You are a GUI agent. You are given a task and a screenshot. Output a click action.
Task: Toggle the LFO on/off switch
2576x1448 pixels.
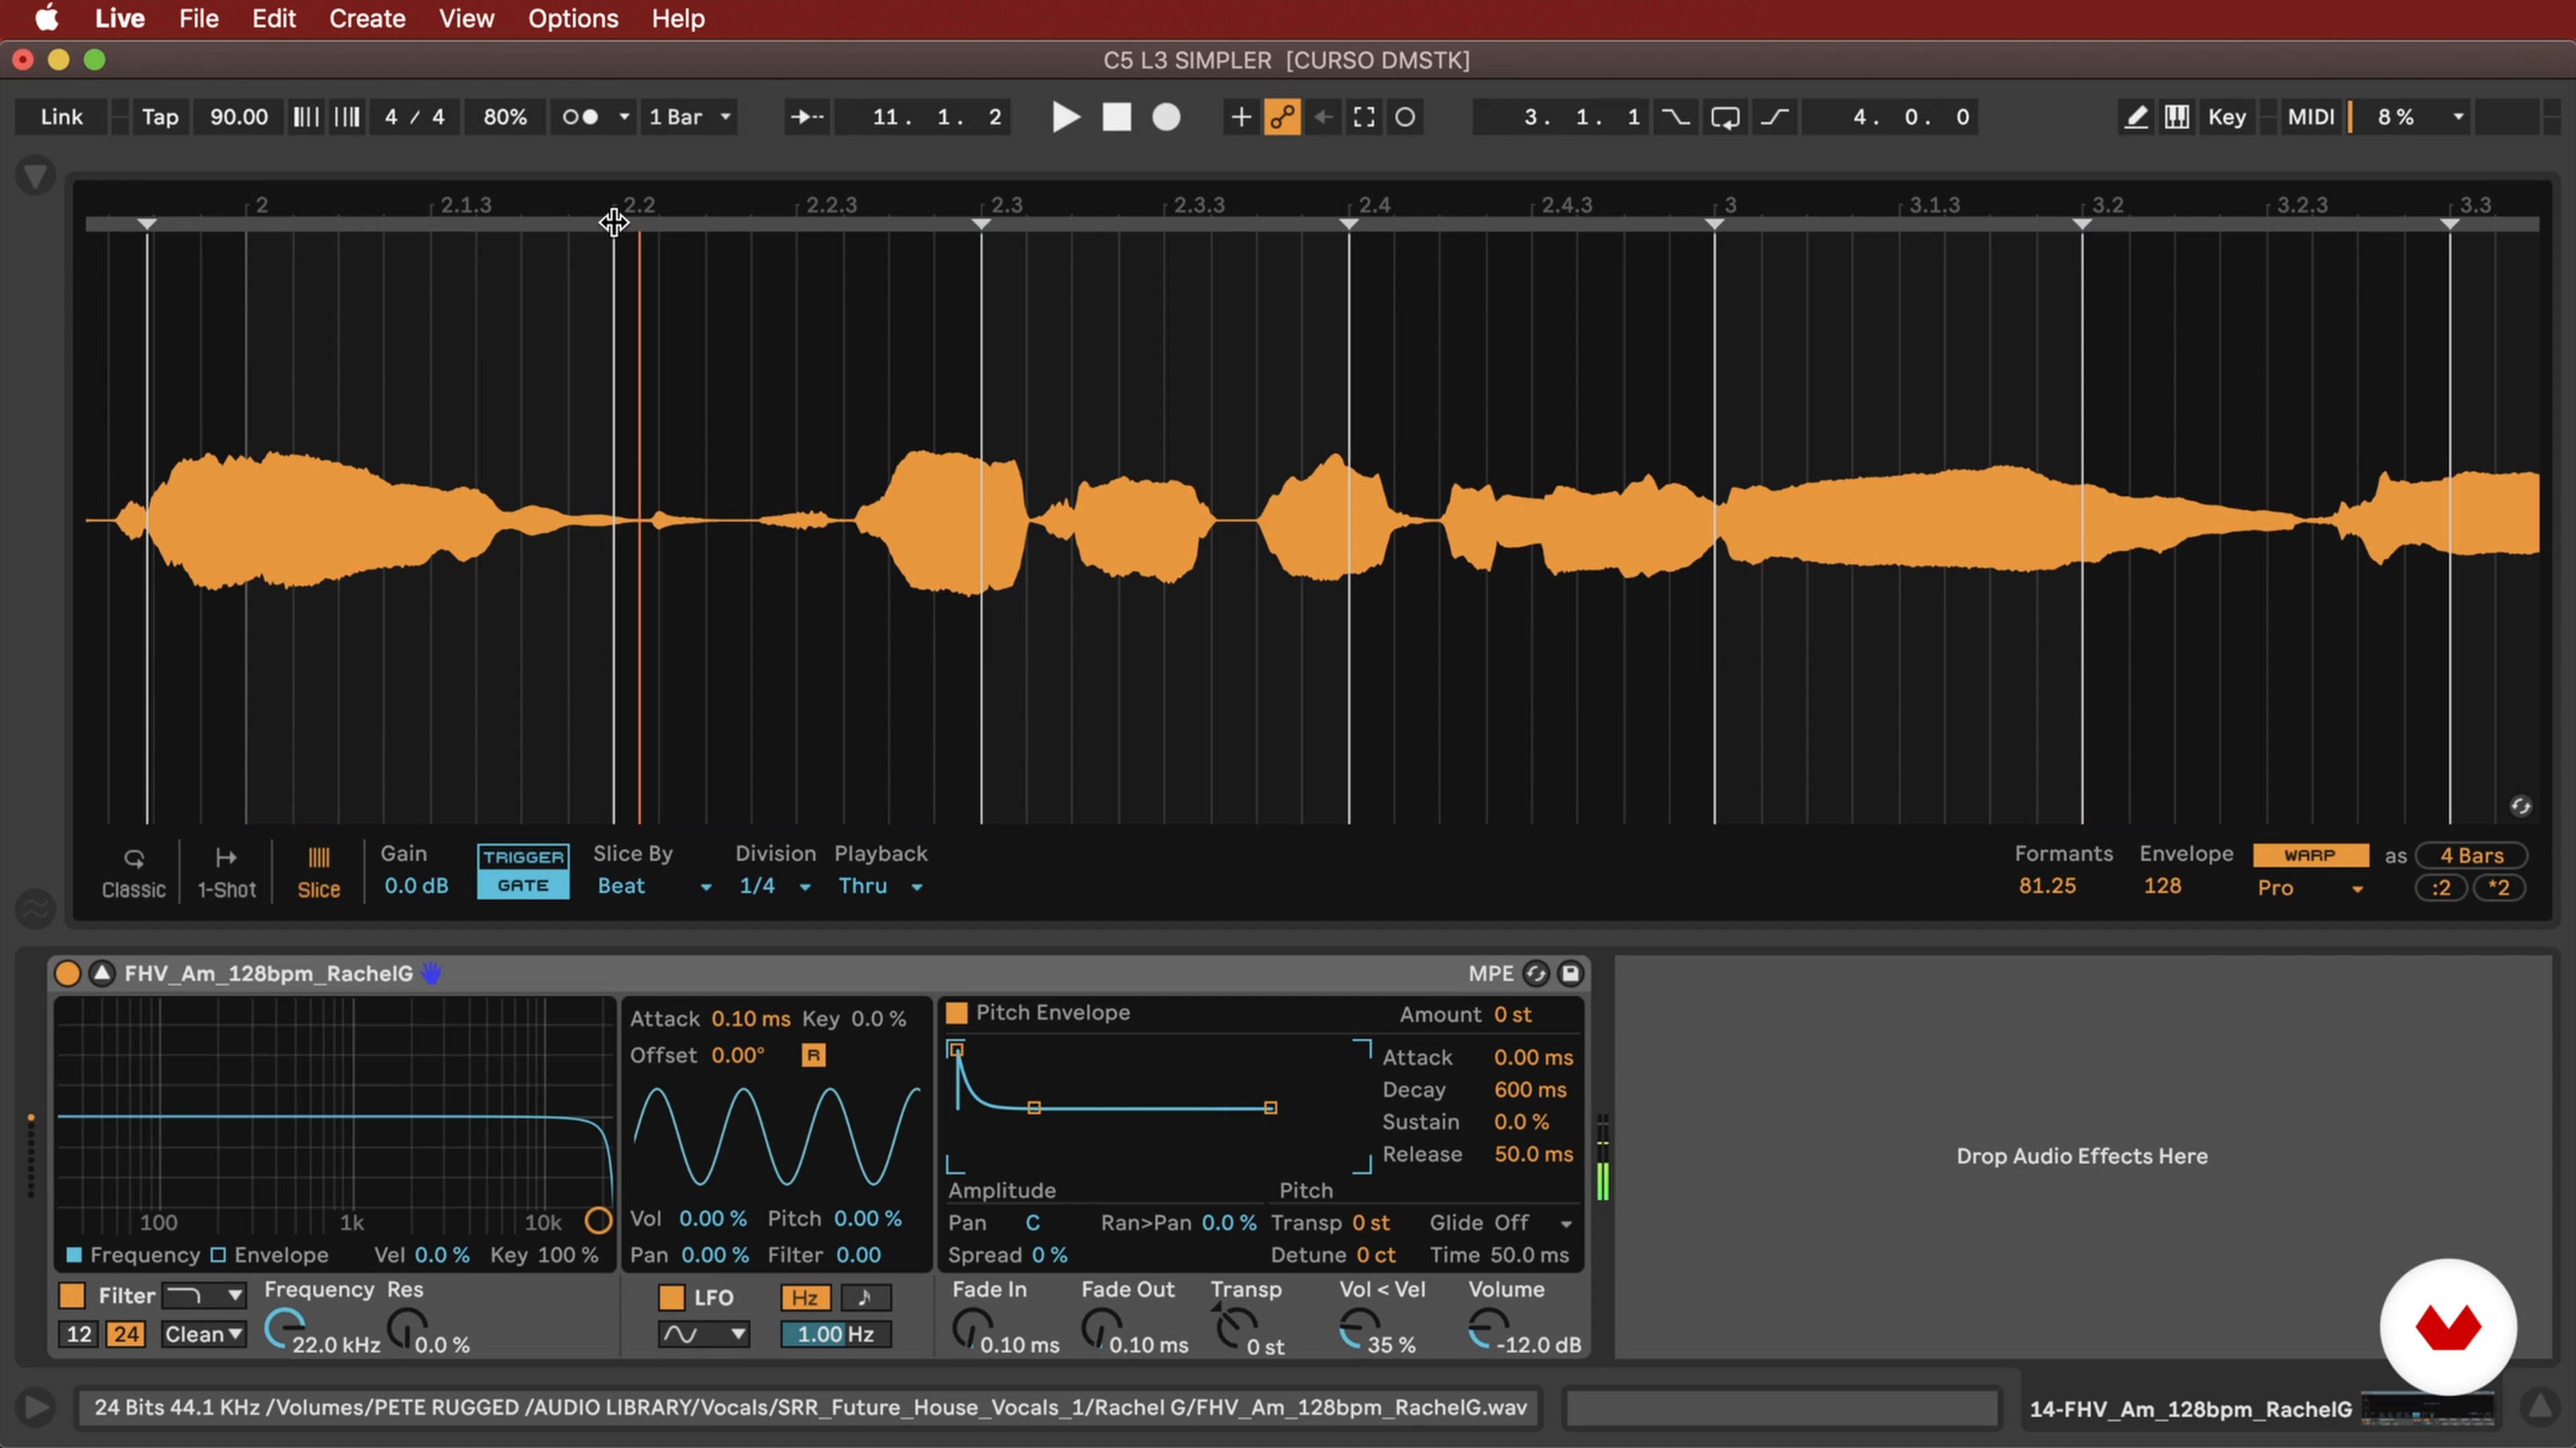672,1298
